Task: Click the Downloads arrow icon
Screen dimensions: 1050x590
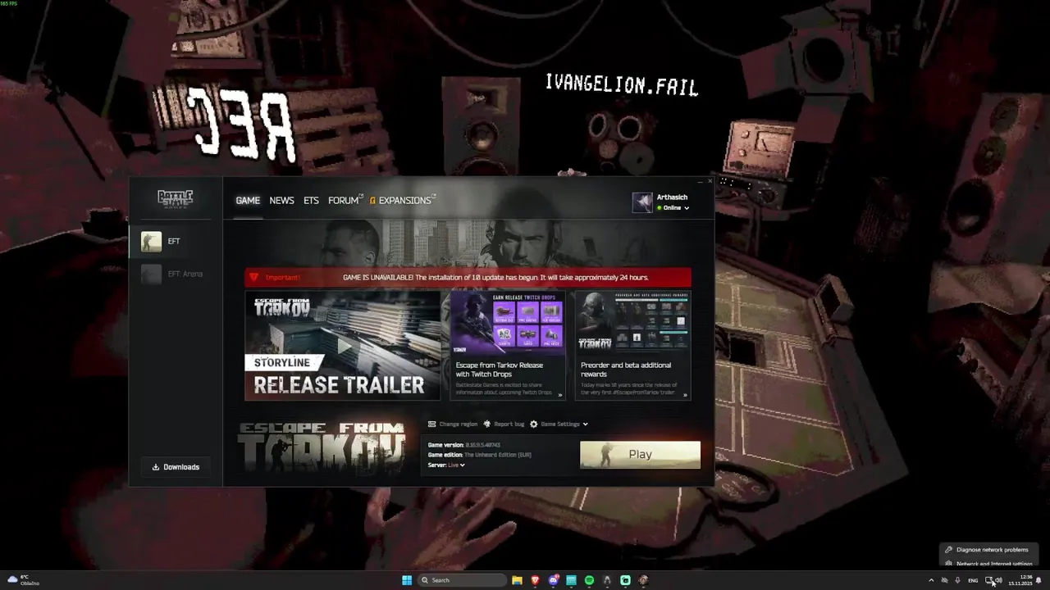Action: point(156,467)
